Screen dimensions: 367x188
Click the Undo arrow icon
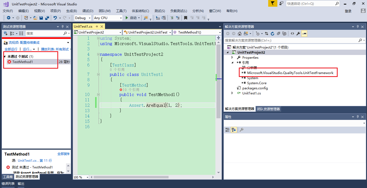click(x=55, y=18)
